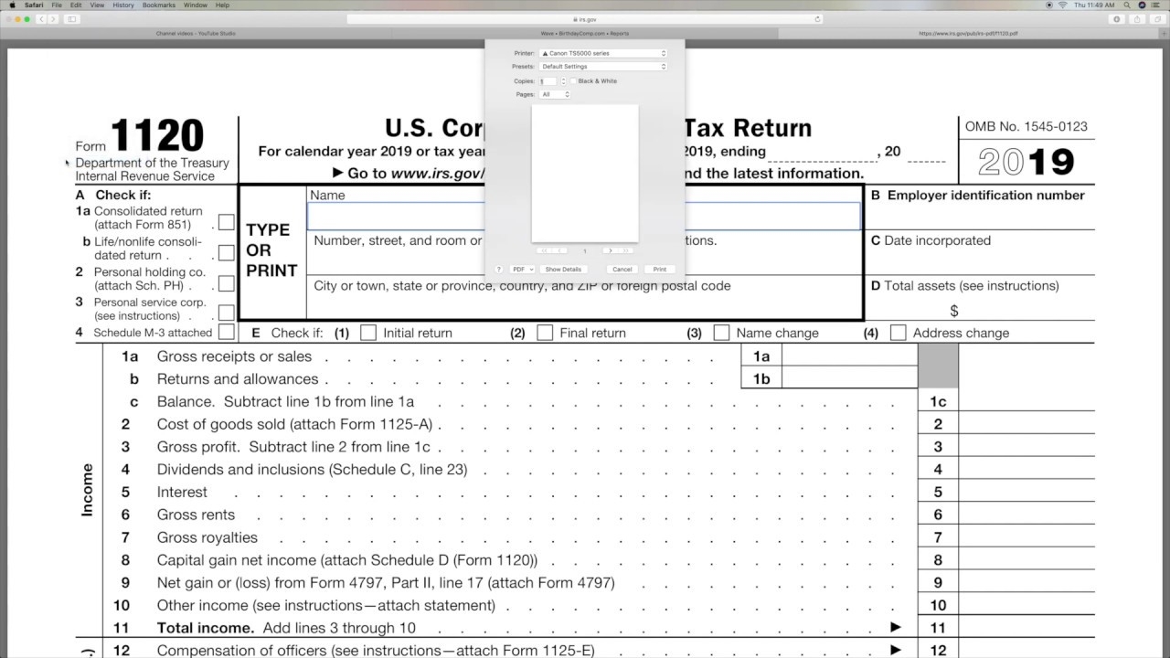This screenshot has width=1170, height=658.
Task: Open the Window menu
Action: (195, 5)
